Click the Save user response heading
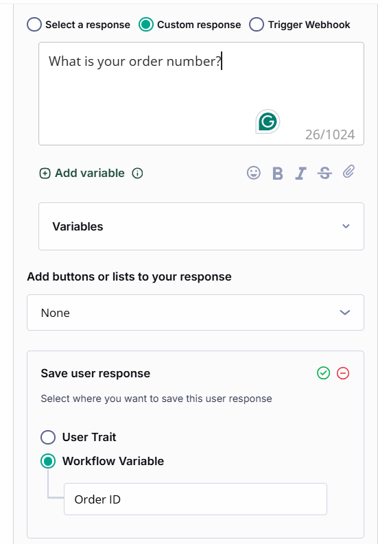This screenshot has height=544, width=378. coord(95,373)
